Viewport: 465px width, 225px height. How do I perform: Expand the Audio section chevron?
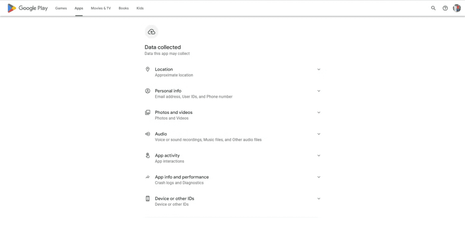pos(319,134)
